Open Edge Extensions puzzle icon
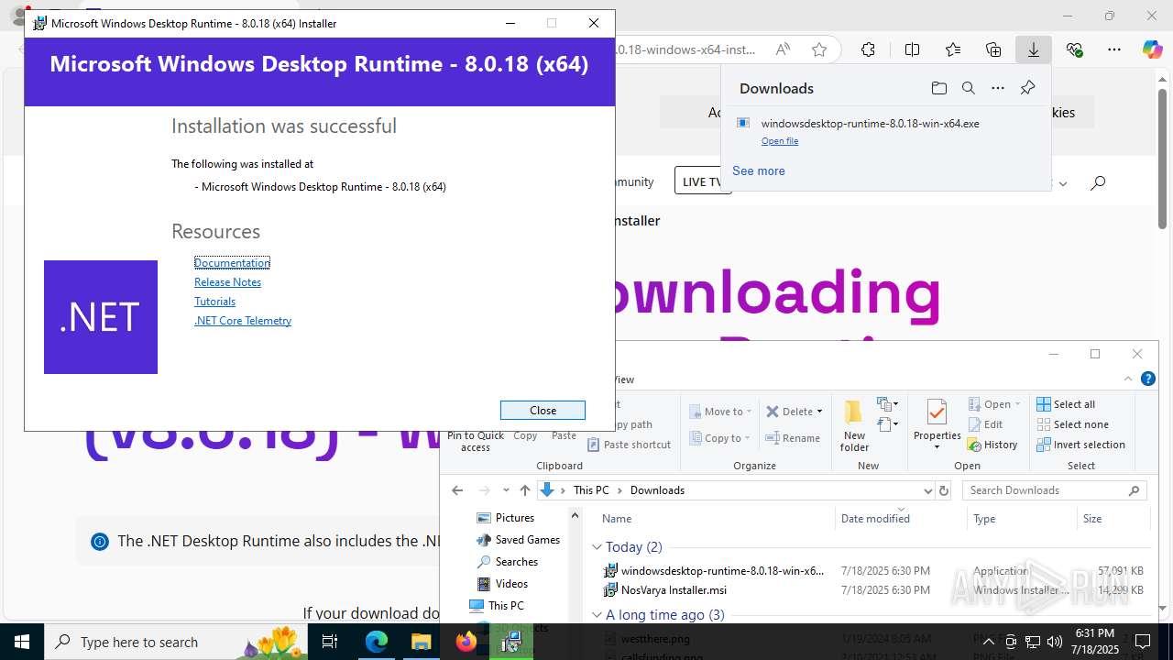 coord(868,49)
